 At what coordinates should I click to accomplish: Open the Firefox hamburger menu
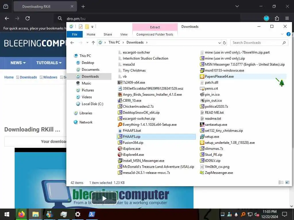(287, 18)
